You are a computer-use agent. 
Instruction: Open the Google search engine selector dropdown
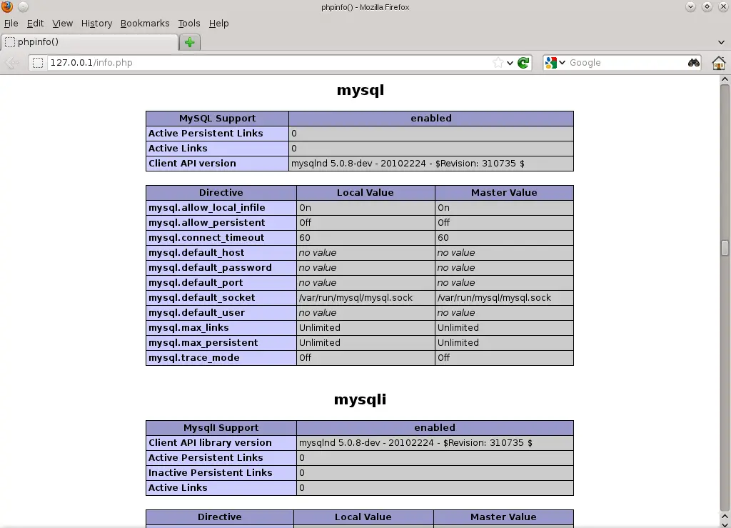555,63
